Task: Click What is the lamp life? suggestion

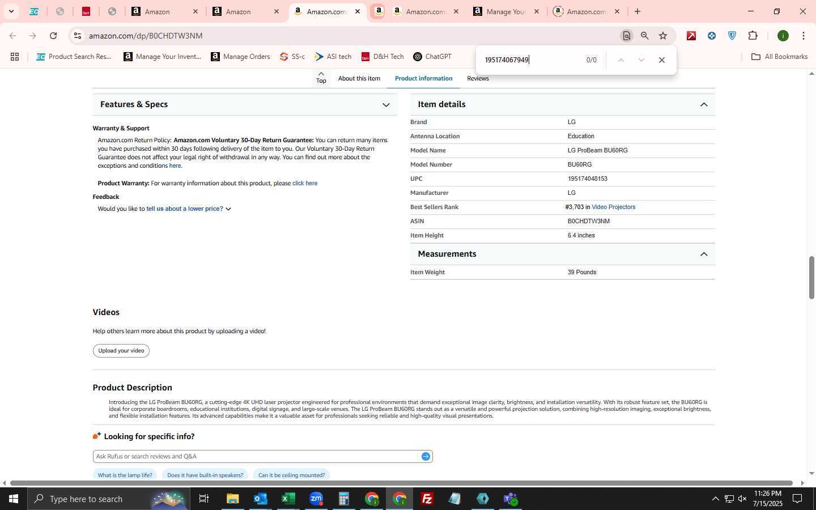Action: coord(125,475)
